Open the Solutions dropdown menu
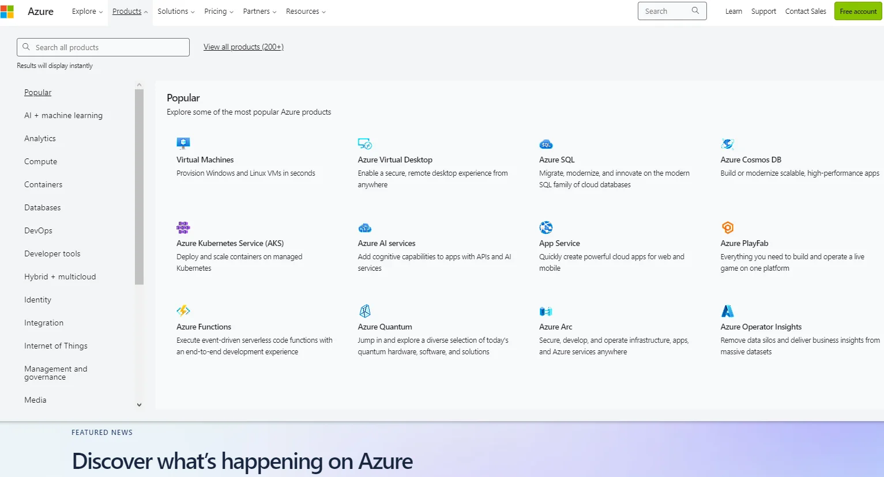Screen dimensions: 884x477 click(176, 12)
